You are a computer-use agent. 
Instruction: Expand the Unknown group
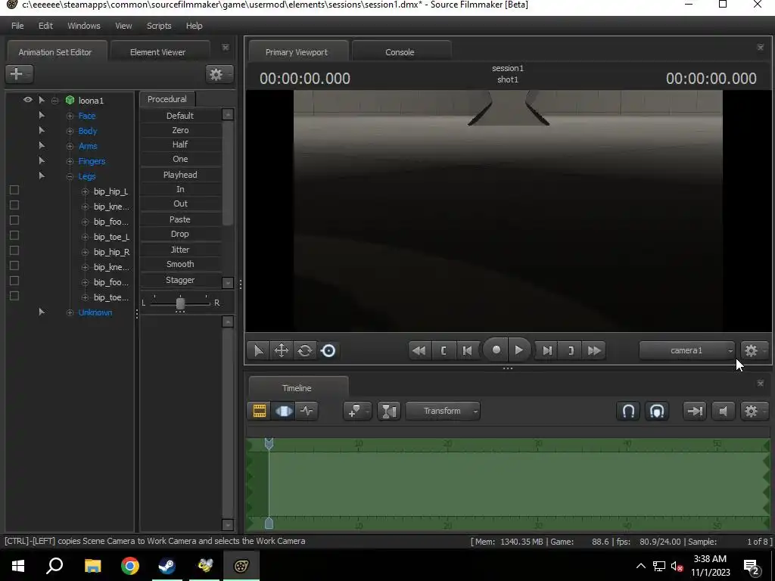[x=70, y=312]
